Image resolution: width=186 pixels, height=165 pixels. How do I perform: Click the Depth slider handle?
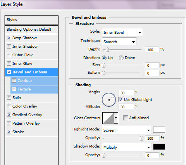[107, 50]
